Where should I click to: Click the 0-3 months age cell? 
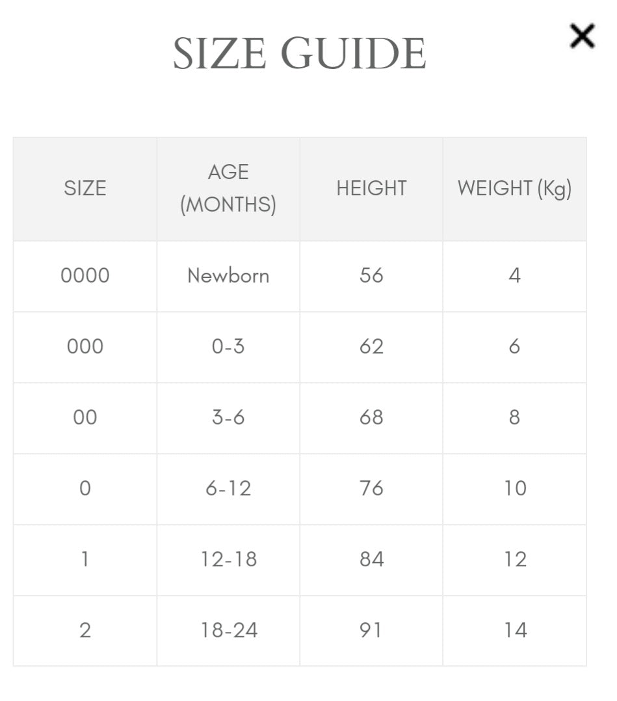coord(228,347)
